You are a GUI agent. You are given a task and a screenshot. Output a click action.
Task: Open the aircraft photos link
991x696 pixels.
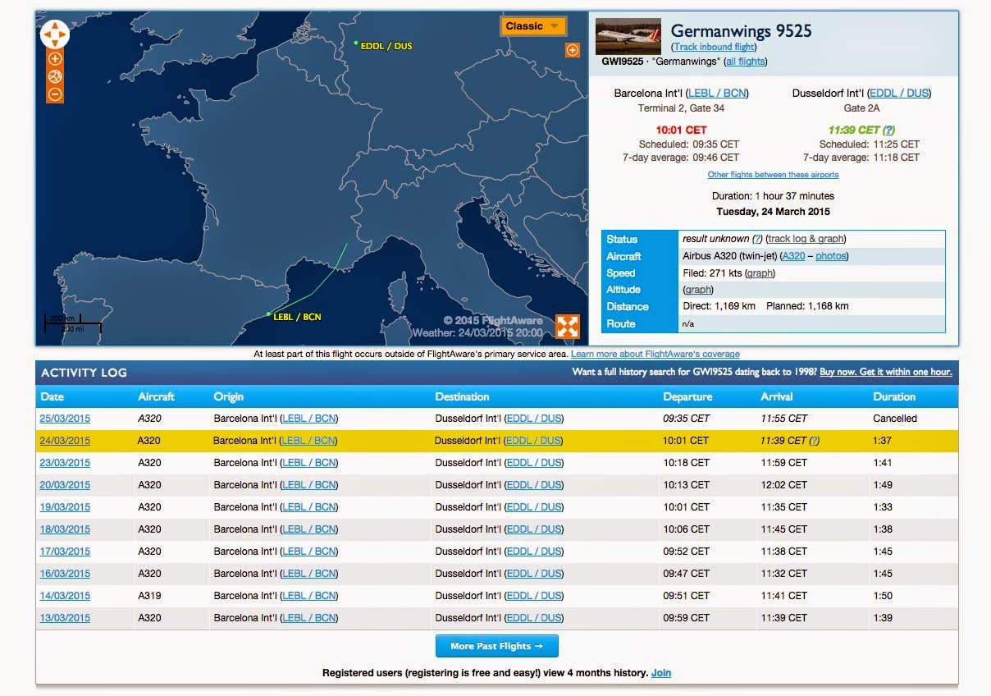click(x=831, y=256)
